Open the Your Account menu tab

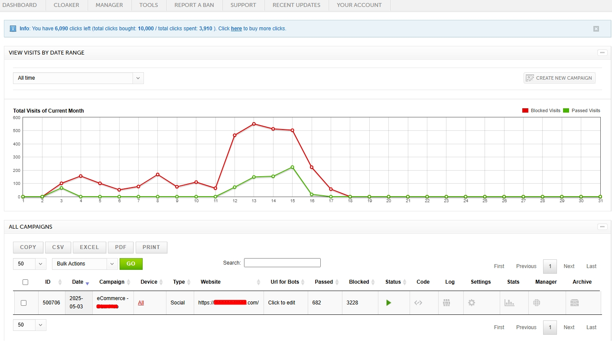tap(359, 5)
